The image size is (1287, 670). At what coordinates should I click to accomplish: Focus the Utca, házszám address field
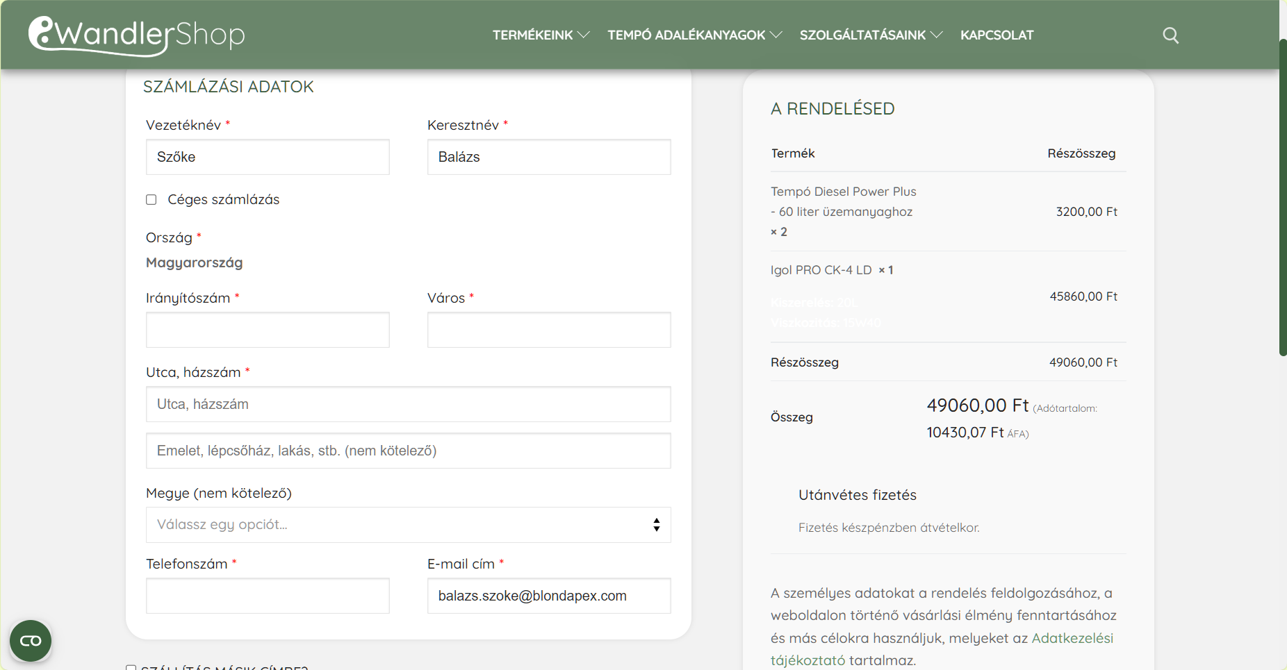(408, 404)
